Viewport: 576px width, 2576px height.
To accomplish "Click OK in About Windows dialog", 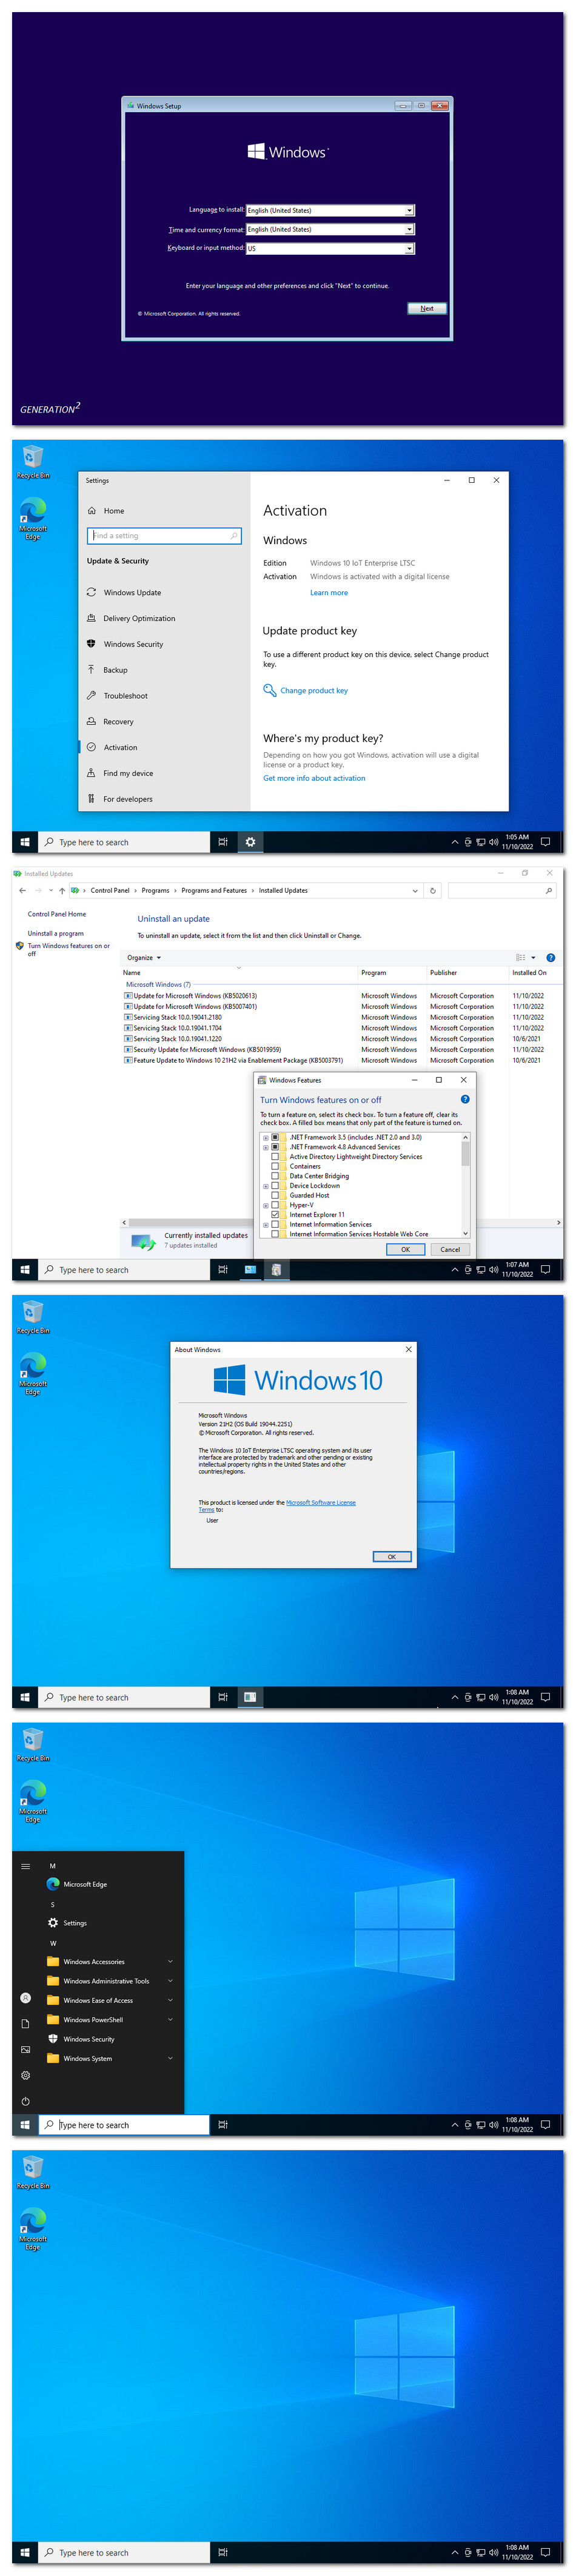I will [x=392, y=1556].
